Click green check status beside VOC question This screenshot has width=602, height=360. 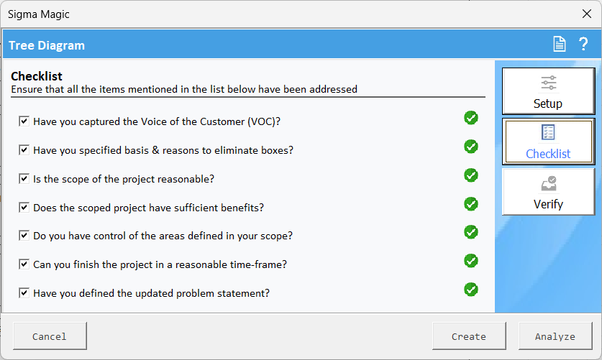coord(470,118)
